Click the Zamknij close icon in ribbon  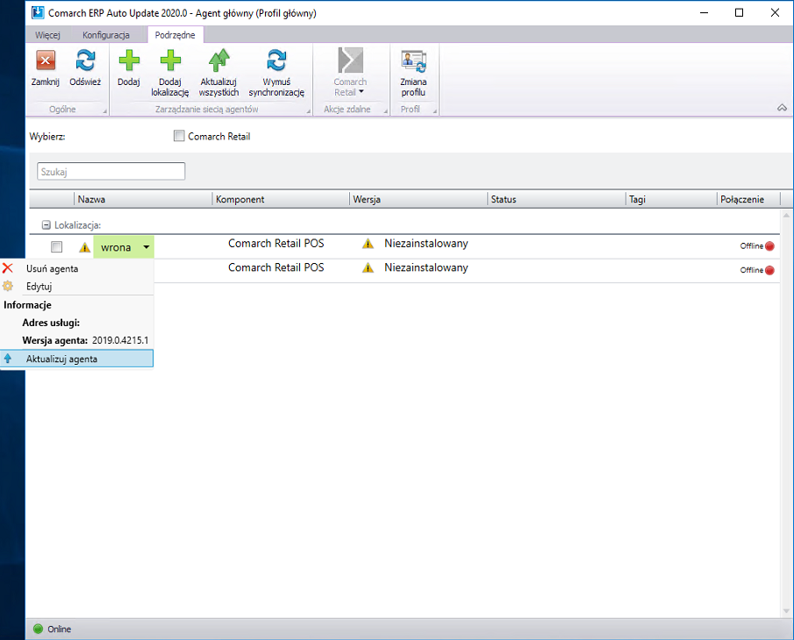point(45,60)
